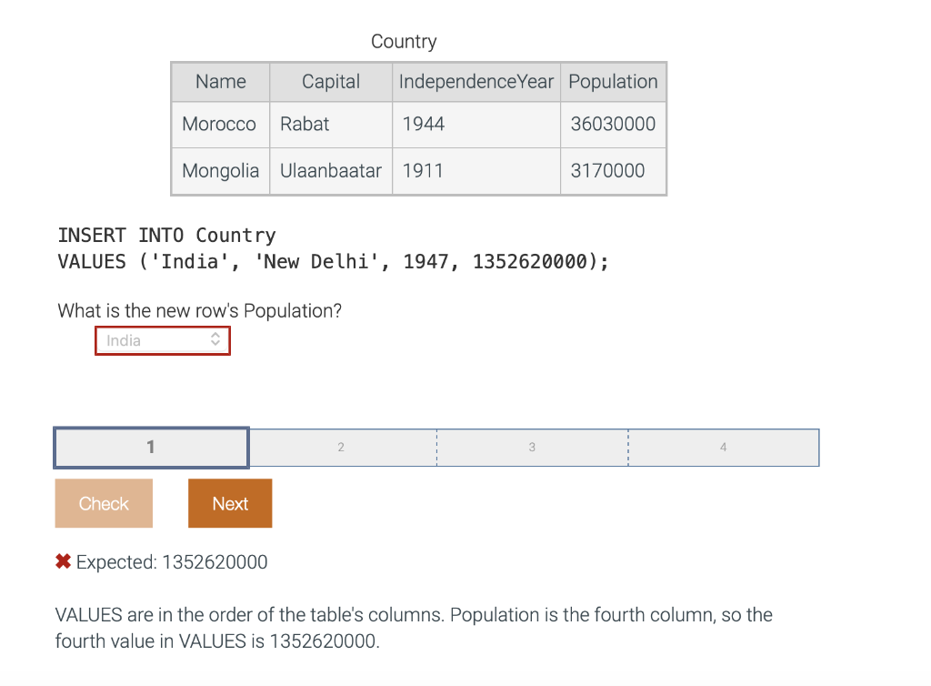
Task: Click the Expected: 1352620000 message
Action: click(x=173, y=561)
